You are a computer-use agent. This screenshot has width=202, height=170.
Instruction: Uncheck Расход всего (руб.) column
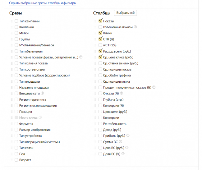[100, 51]
